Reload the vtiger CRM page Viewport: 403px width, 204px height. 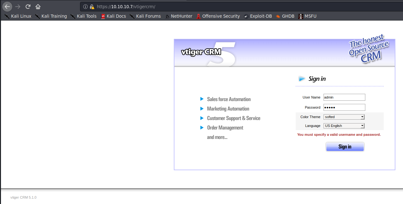pyautogui.click(x=28, y=6)
